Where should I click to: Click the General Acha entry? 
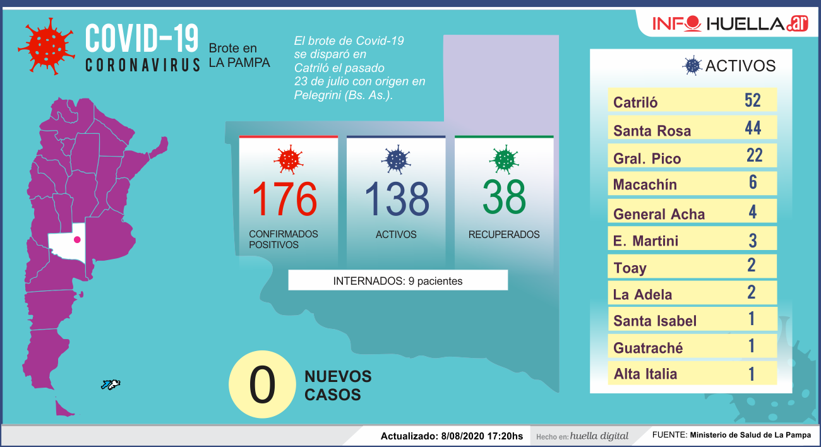692,212
